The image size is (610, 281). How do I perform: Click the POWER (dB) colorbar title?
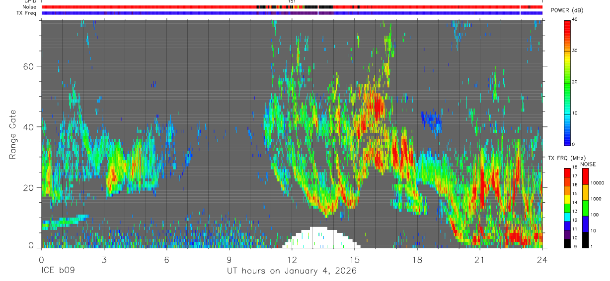tap(567, 10)
